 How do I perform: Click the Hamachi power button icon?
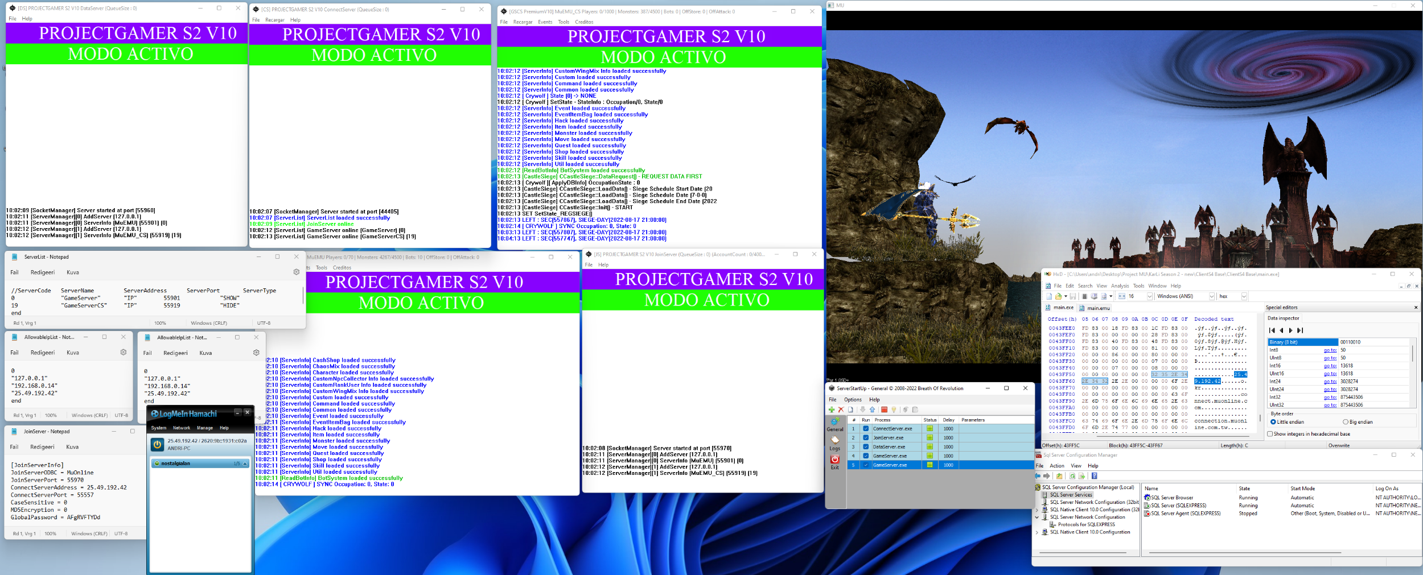click(x=158, y=445)
